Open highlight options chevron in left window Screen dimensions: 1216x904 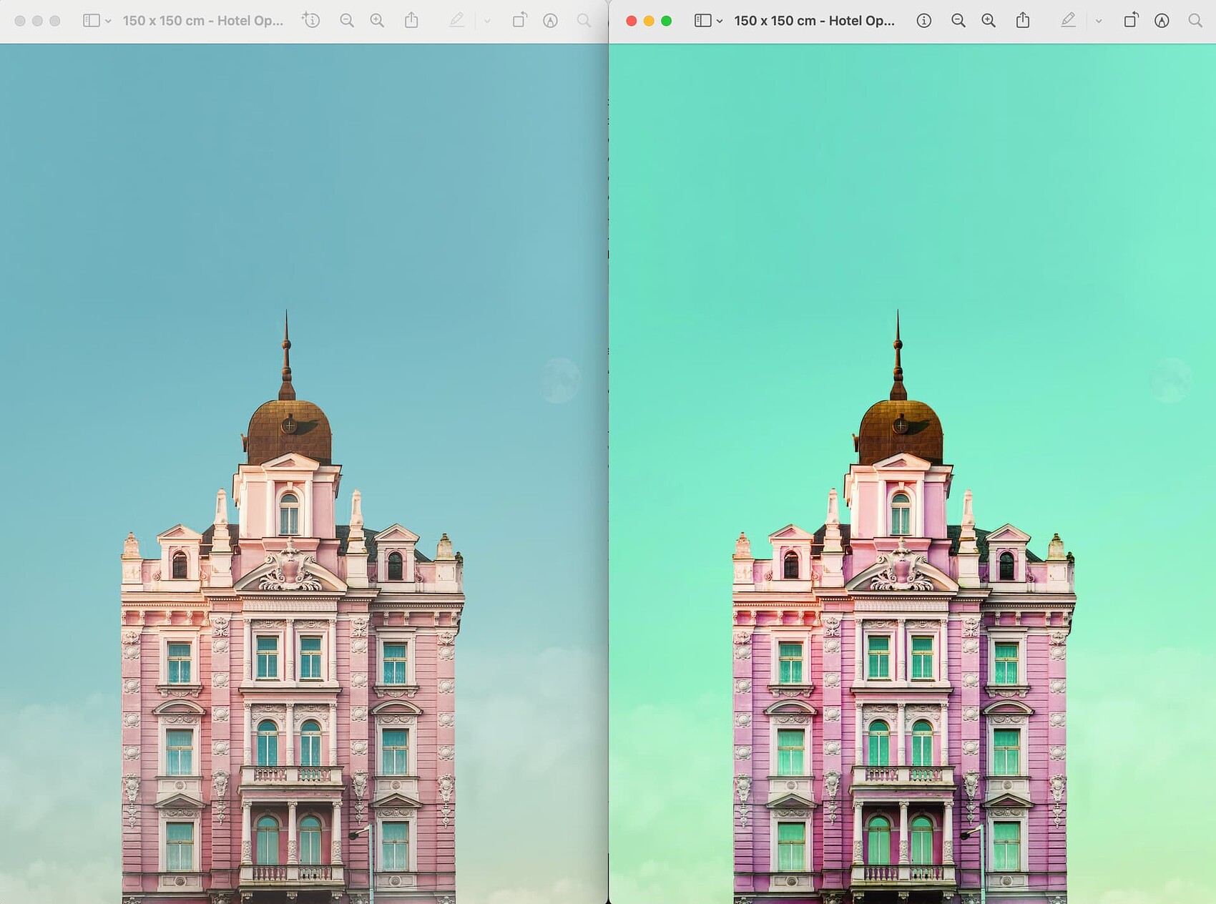coord(487,21)
